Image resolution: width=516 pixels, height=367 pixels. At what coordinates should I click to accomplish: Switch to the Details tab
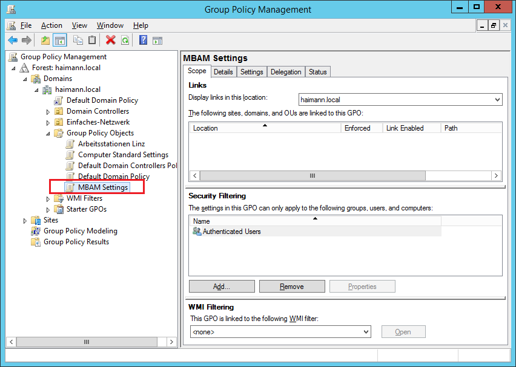(x=223, y=71)
